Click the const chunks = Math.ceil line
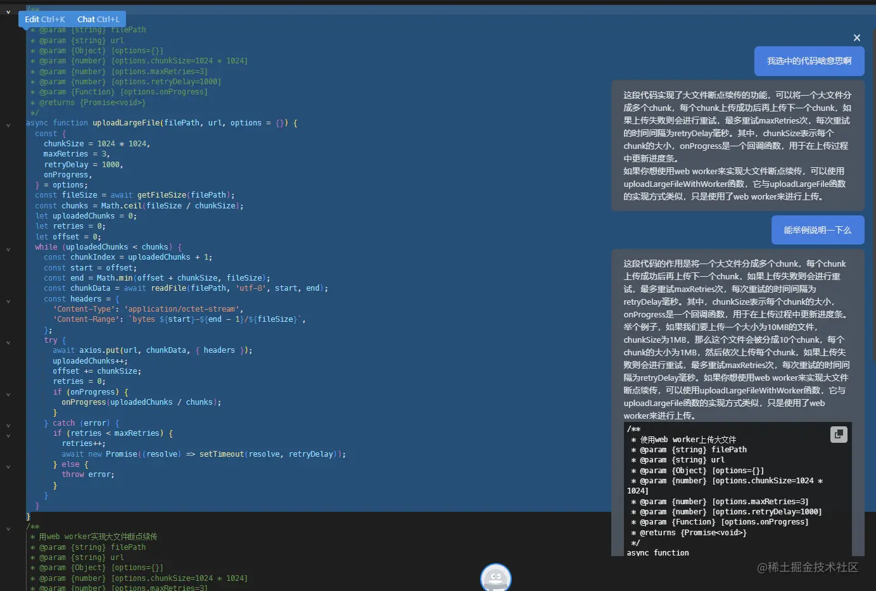The height and width of the screenshot is (591, 876). 139,206
